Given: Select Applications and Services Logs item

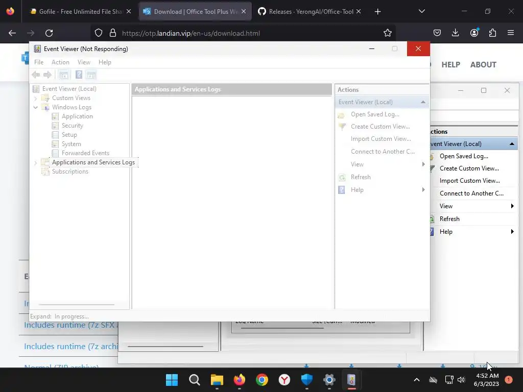Looking at the screenshot, I should [x=93, y=162].
